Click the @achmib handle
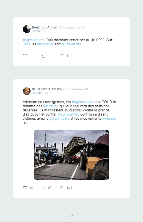143x222 pixels. [x=38, y=31]
